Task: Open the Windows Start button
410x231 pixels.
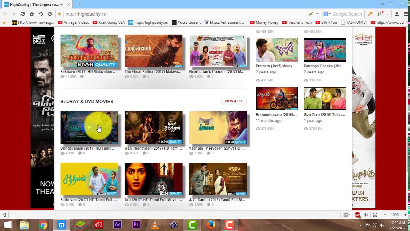Action: tap(7, 225)
